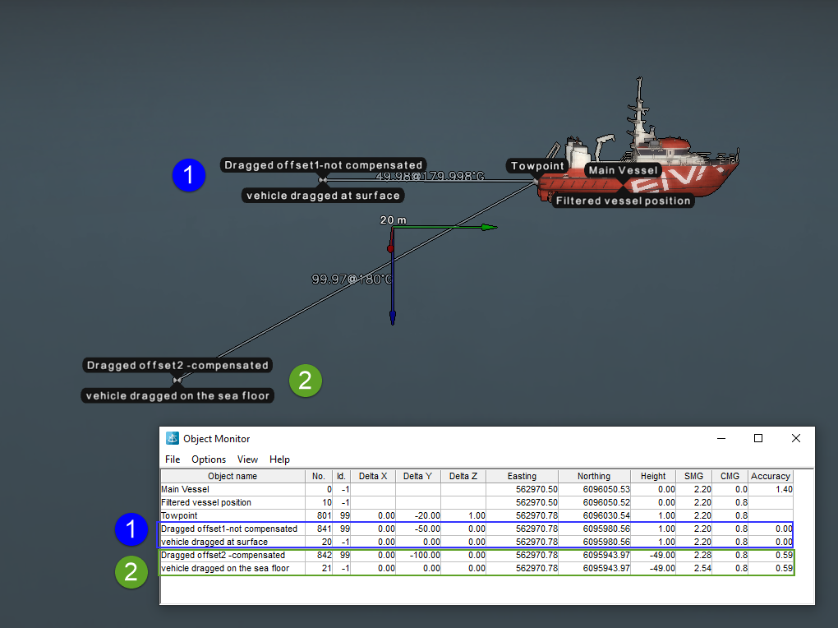Click Dragged offset1-not compensated label in 3D view
The image size is (838, 628).
click(324, 164)
